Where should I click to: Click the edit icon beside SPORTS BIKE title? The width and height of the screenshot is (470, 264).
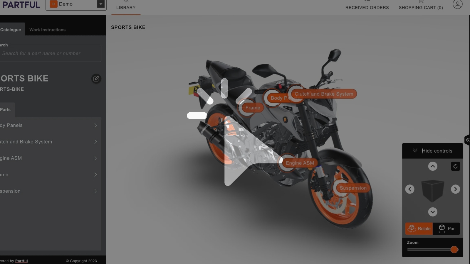pyautogui.click(x=96, y=79)
